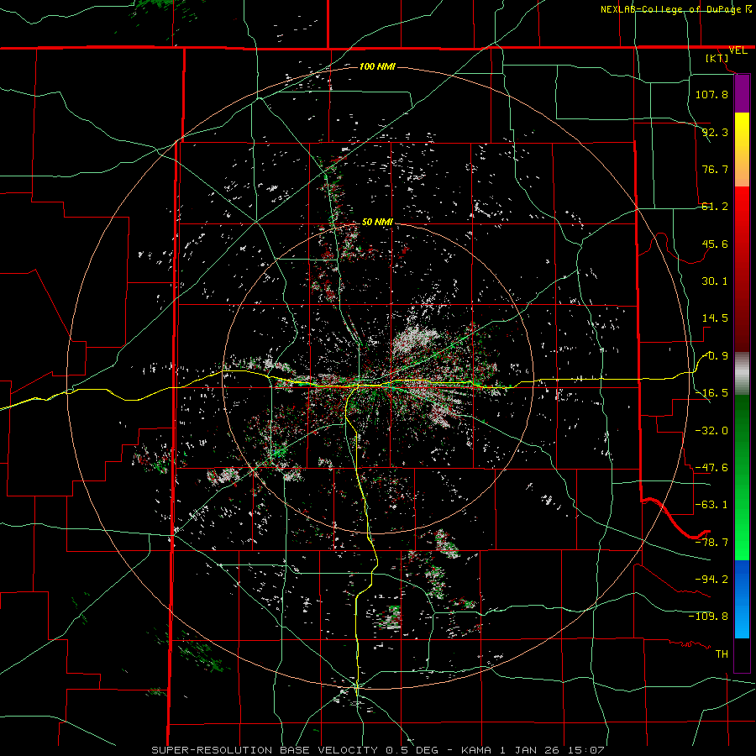
Task: Pick the green segment of velocity color bar
Action: [x=742, y=477]
